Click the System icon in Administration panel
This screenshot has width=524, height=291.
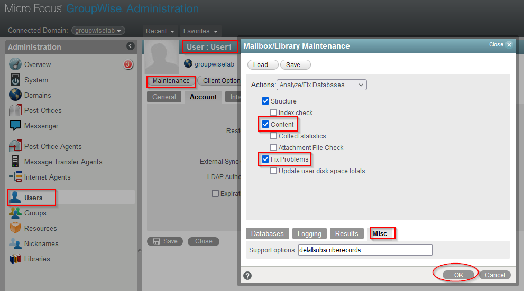[15, 80]
